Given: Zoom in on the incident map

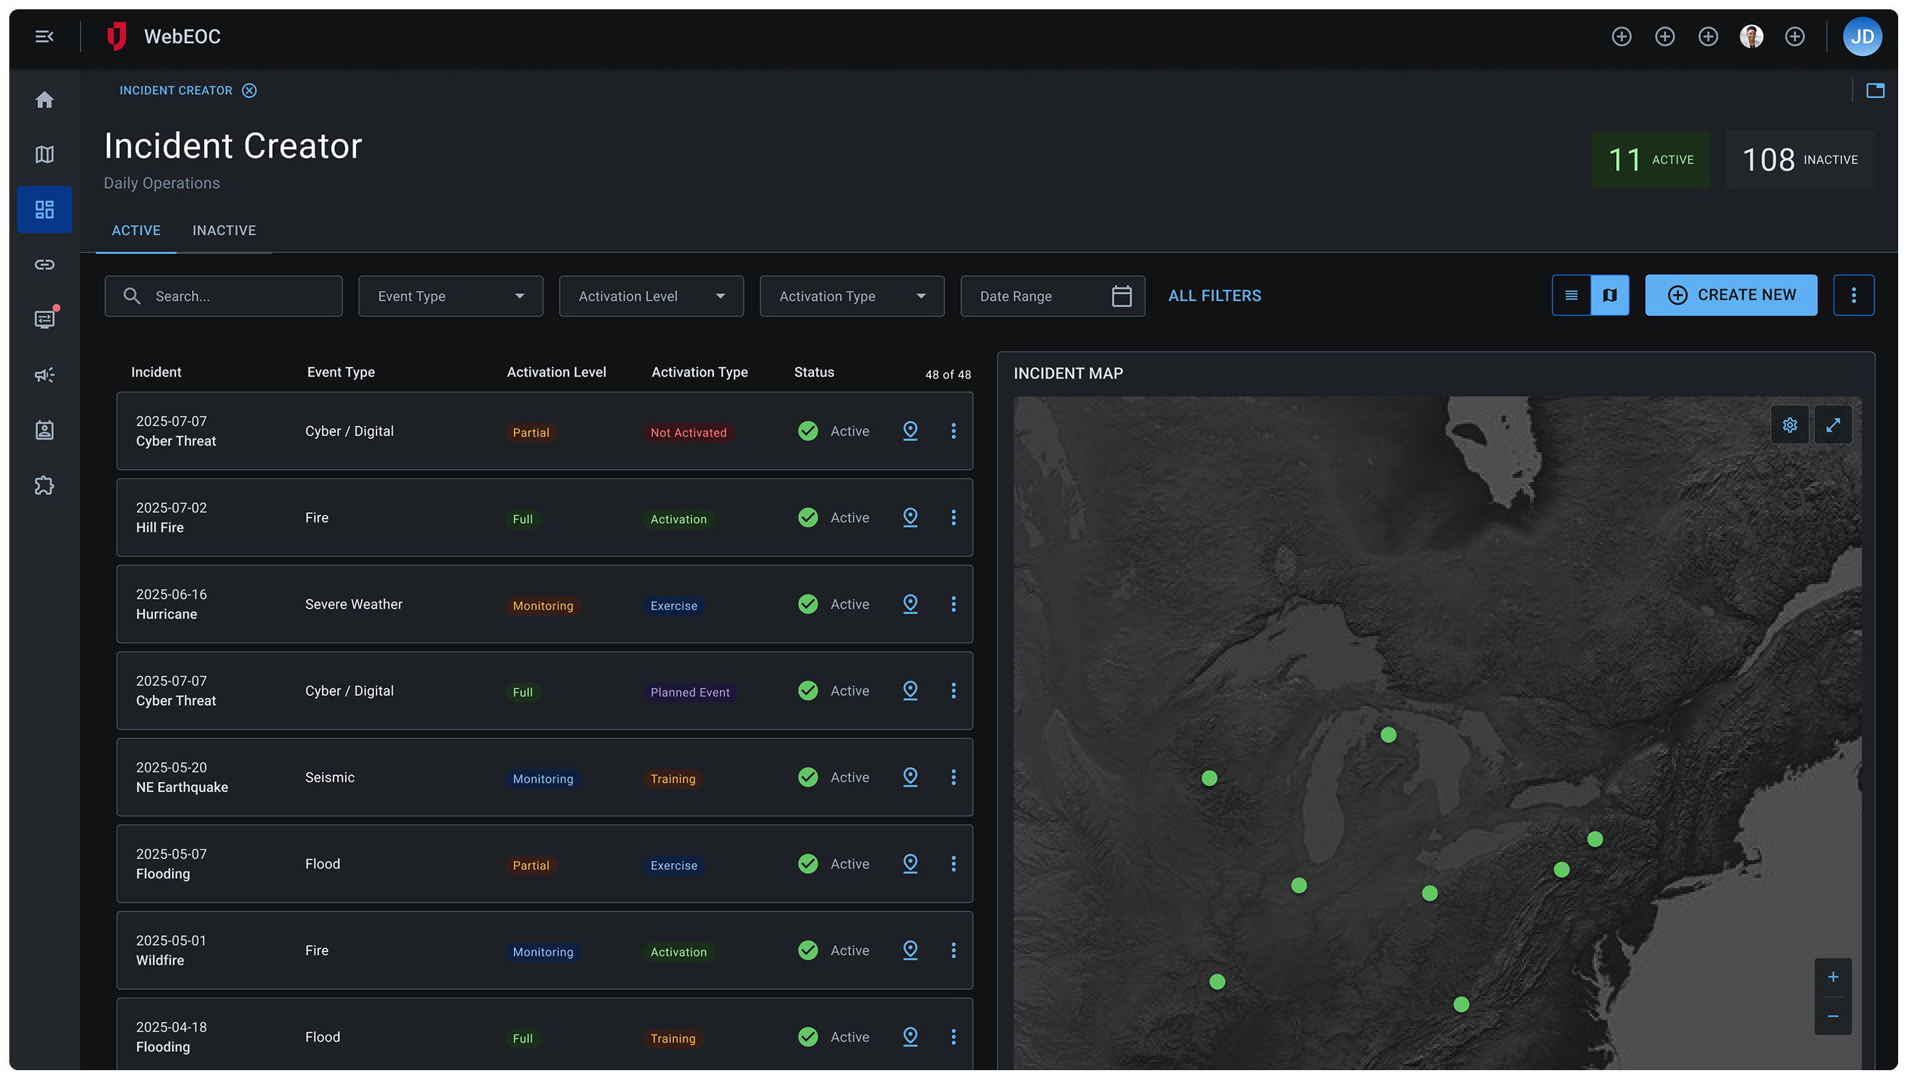Looking at the screenshot, I should pyautogui.click(x=1832, y=978).
